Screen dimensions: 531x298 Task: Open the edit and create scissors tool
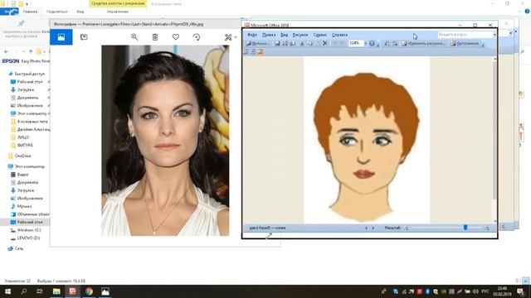point(228,37)
